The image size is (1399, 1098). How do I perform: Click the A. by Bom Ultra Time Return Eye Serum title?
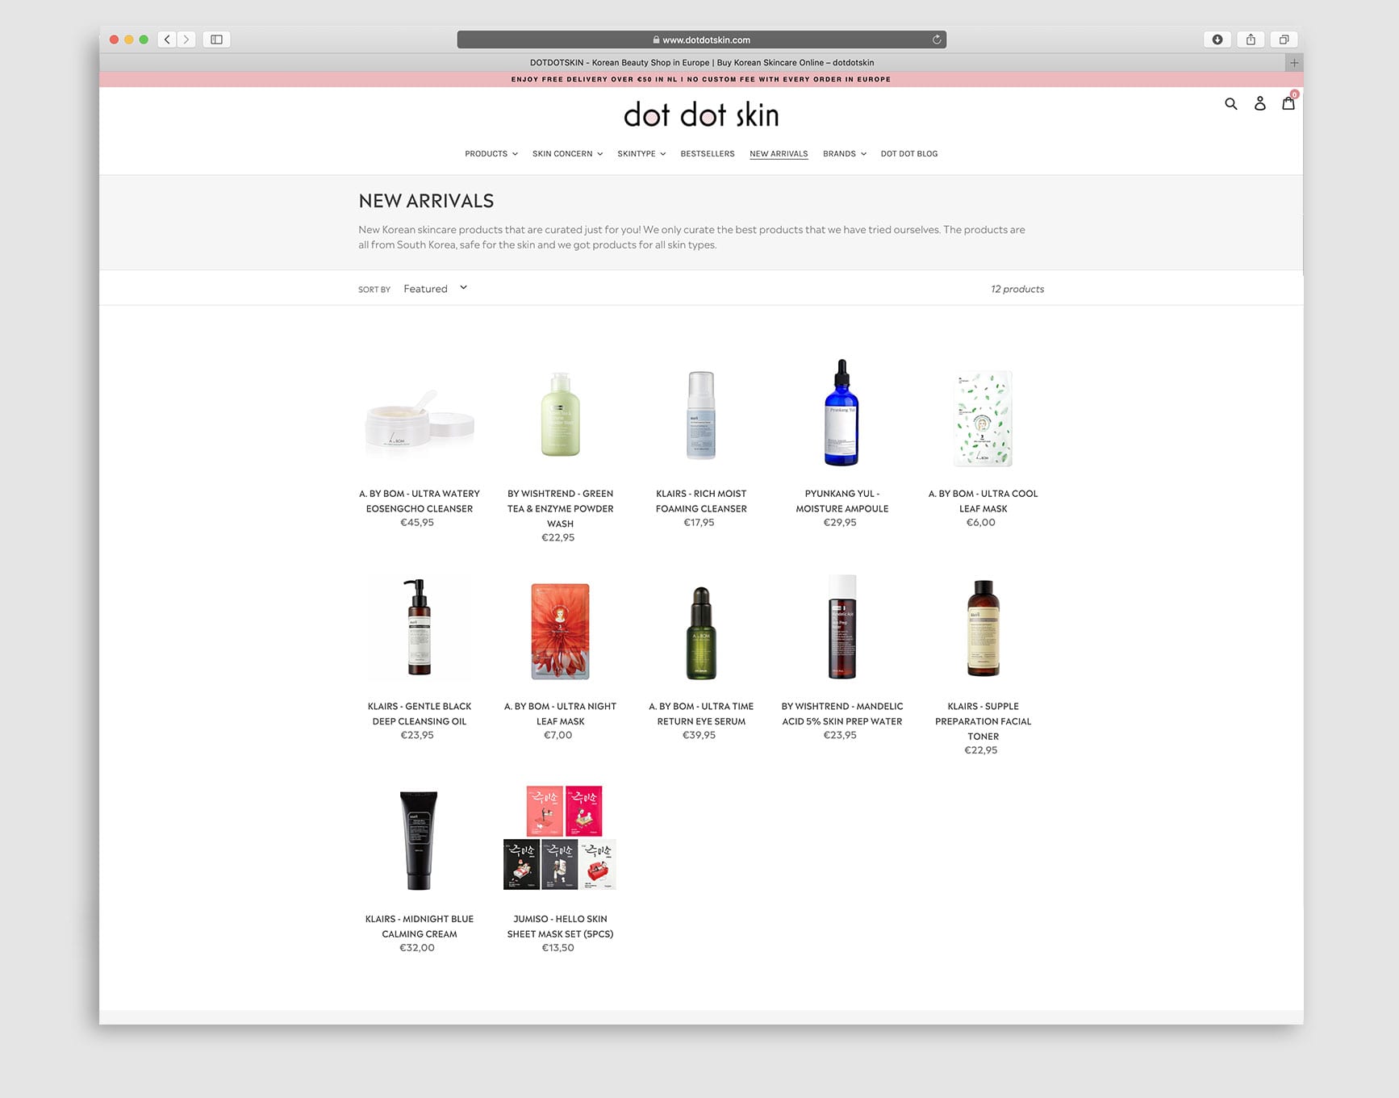click(701, 713)
